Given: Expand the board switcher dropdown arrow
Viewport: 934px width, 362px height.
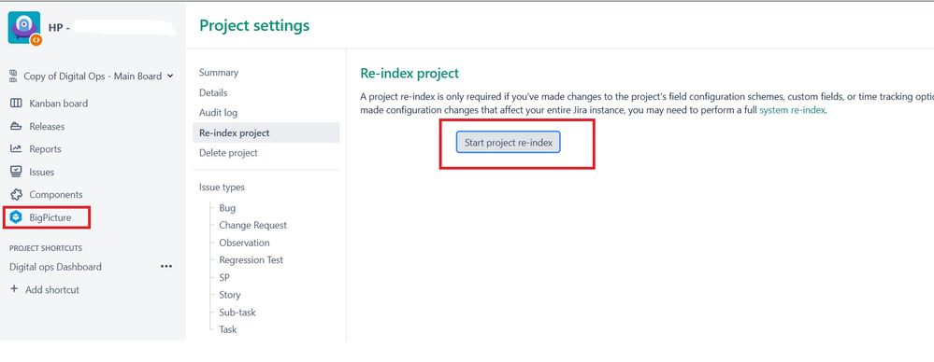Looking at the screenshot, I should 170,77.
